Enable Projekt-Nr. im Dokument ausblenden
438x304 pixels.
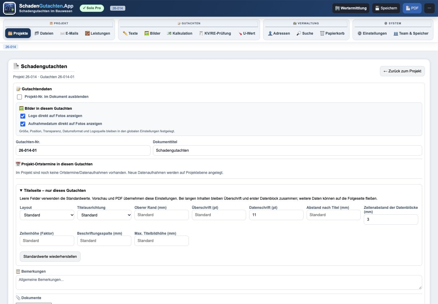tap(19, 97)
